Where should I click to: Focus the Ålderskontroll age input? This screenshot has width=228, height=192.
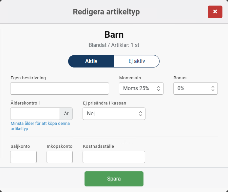pos(35,114)
